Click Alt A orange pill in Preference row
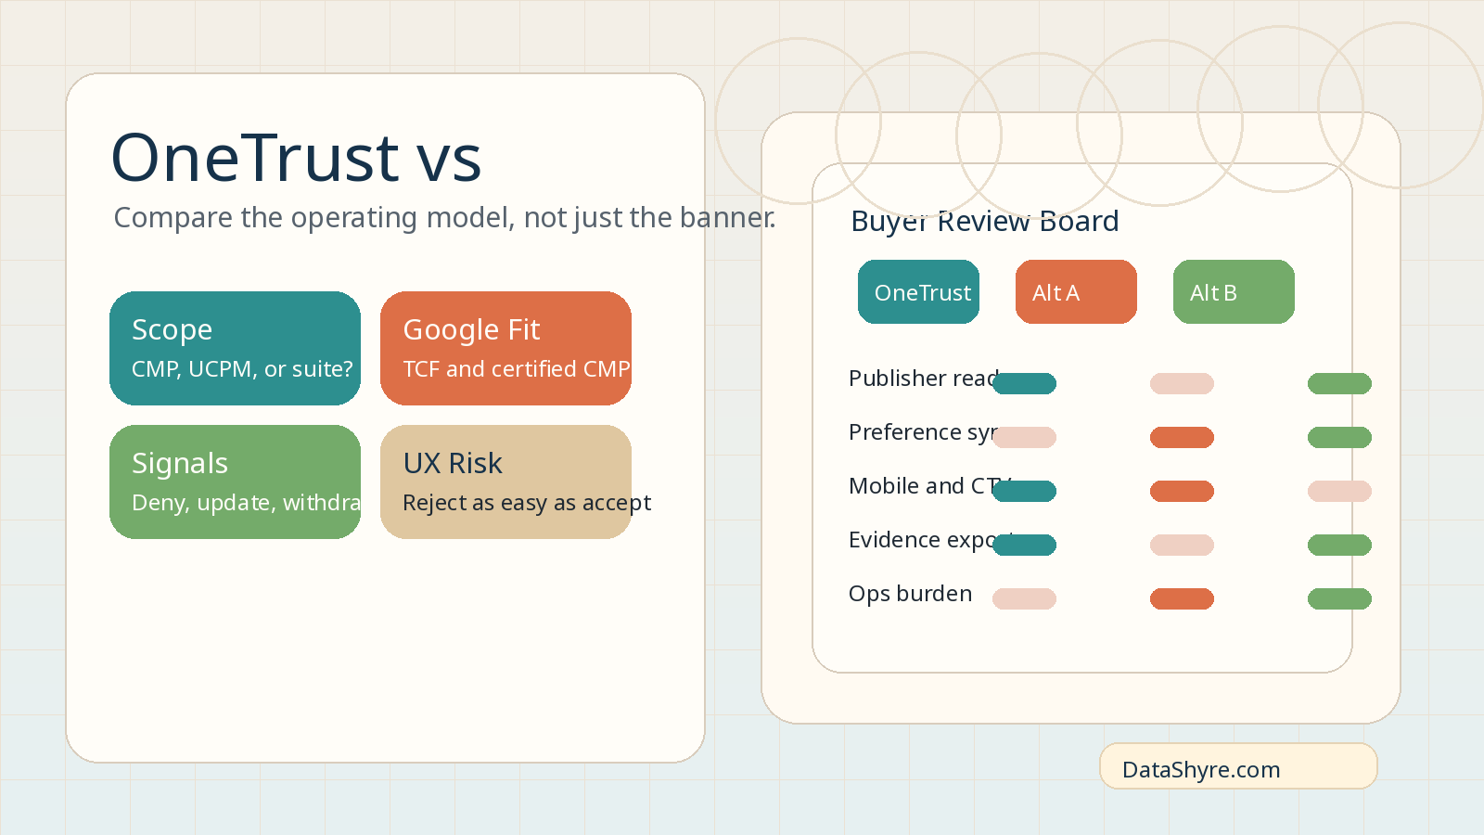1484x835 pixels. click(x=1182, y=437)
